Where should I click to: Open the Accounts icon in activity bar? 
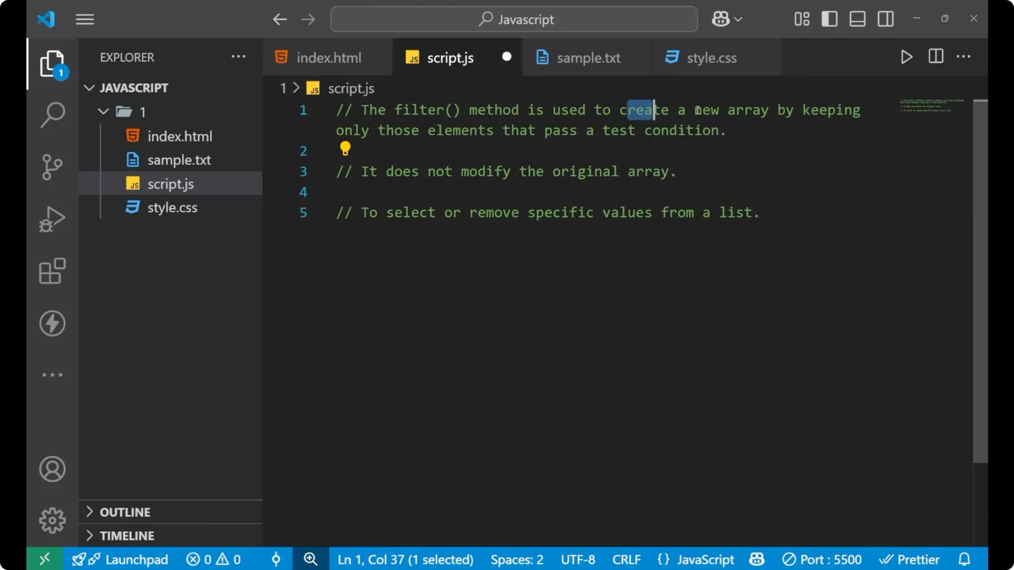(52, 469)
